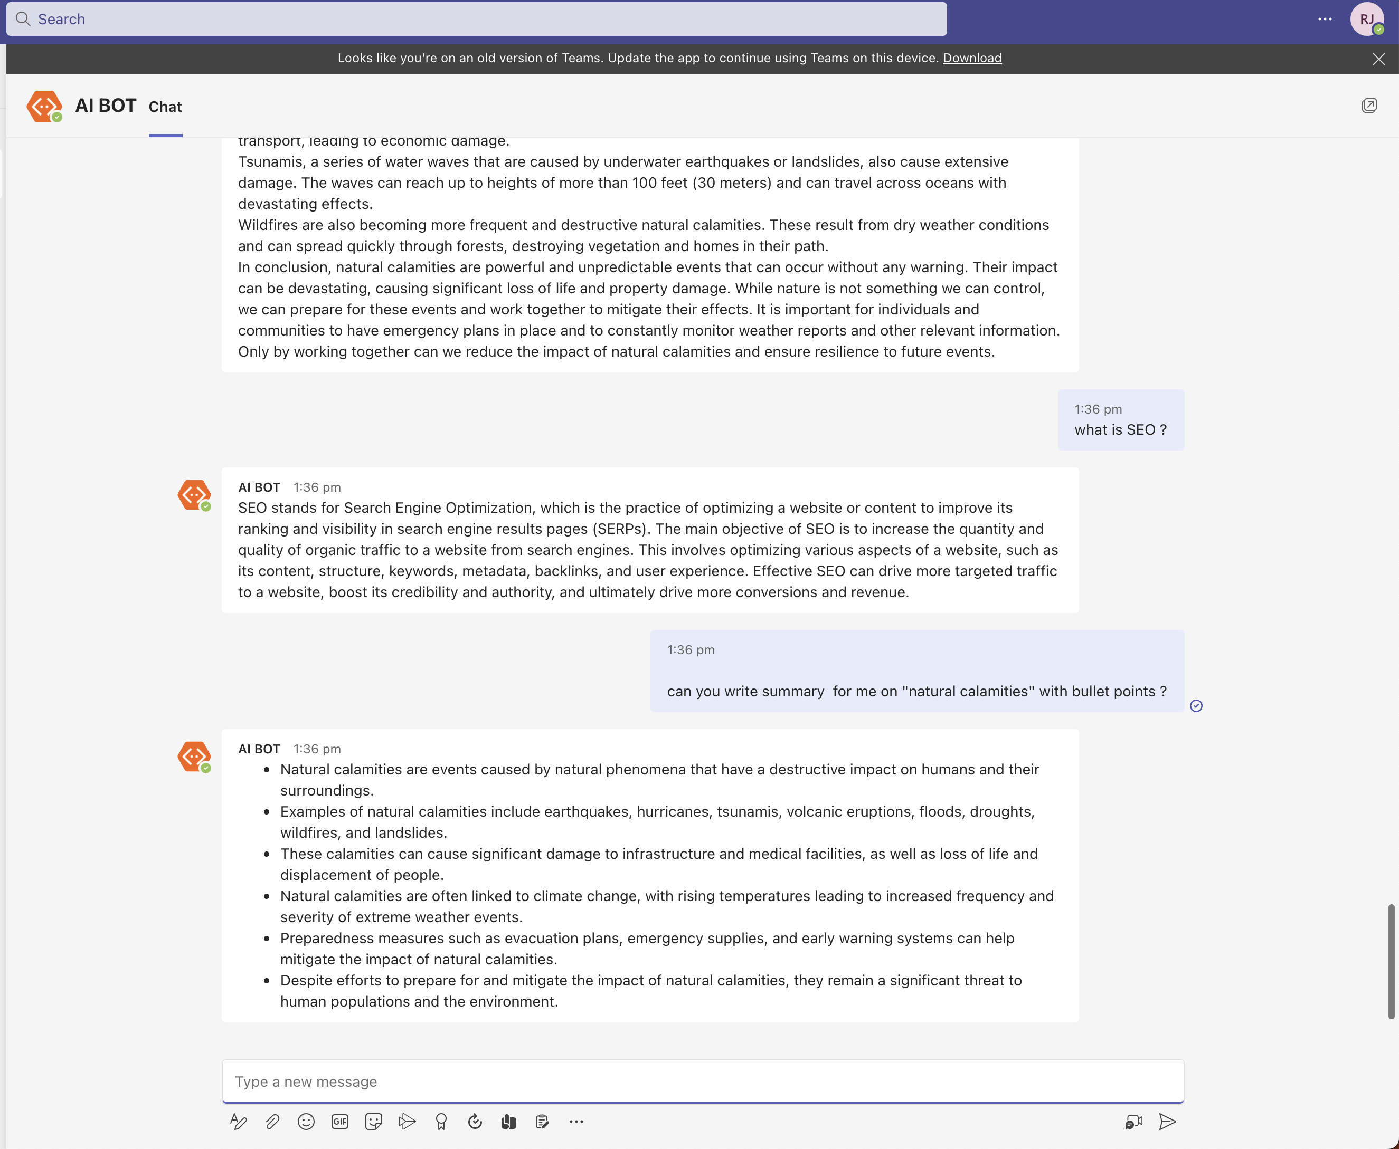Click the Send message arrow icon
Image resolution: width=1399 pixels, height=1149 pixels.
pyautogui.click(x=1167, y=1121)
